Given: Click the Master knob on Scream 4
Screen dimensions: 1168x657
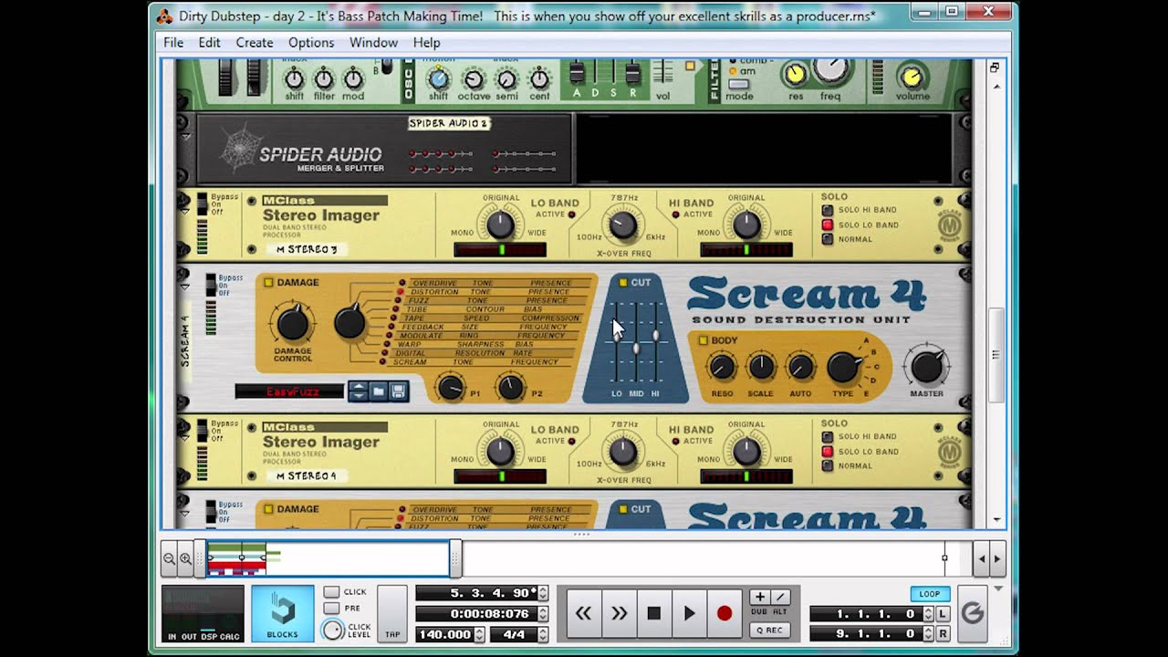Looking at the screenshot, I should (x=926, y=367).
